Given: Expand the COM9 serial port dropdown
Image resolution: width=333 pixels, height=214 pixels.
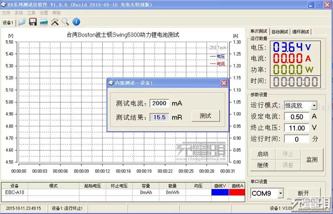Looking at the screenshot, I should pos(281,193).
